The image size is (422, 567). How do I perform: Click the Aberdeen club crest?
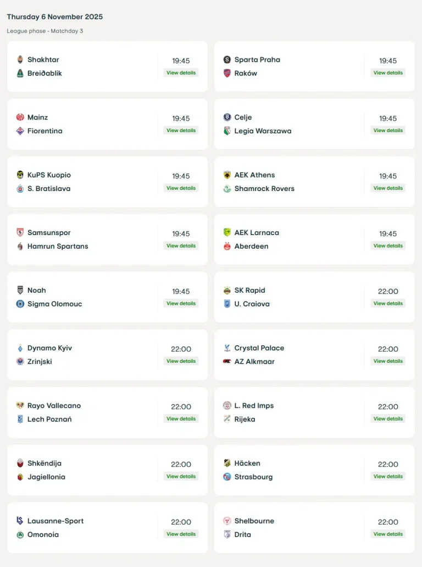227,246
